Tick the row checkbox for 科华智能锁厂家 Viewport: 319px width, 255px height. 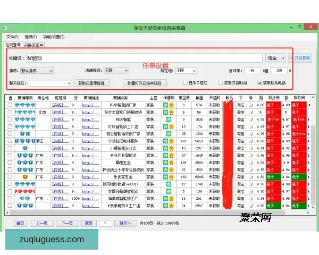point(10,105)
